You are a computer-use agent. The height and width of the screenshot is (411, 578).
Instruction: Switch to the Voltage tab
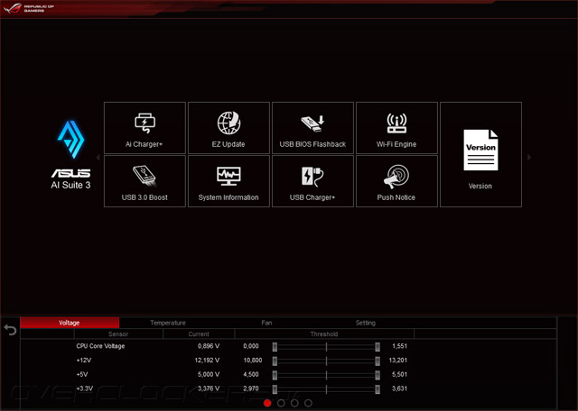tap(70, 323)
